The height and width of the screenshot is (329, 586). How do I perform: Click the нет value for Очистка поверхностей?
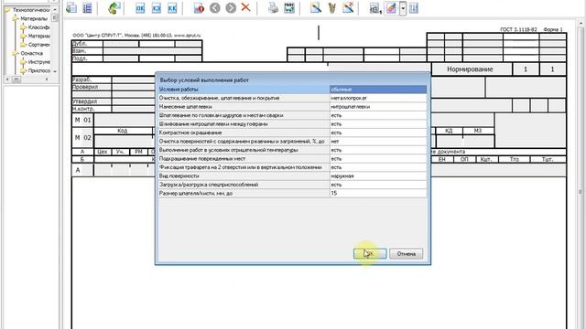coord(378,142)
